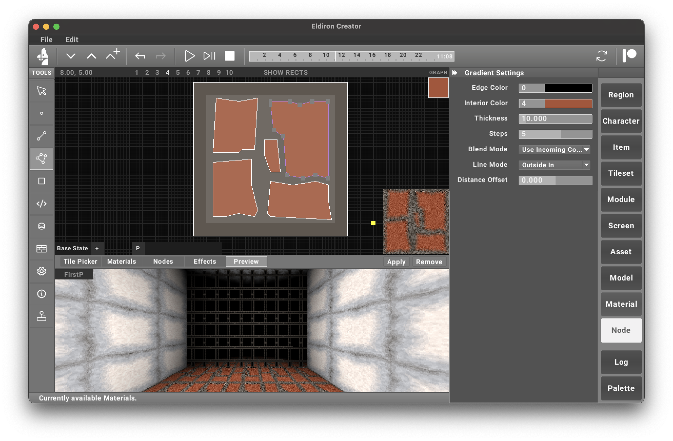This screenshot has height=441, width=673.
Task: Toggle the P button next to Base State
Action: coord(138,248)
